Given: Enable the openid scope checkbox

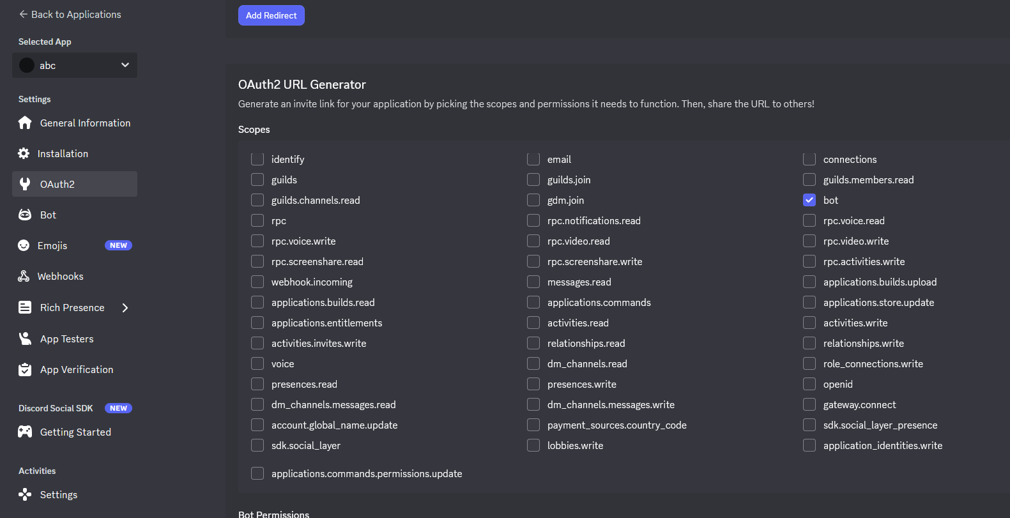Looking at the screenshot, I should (809, 384).
